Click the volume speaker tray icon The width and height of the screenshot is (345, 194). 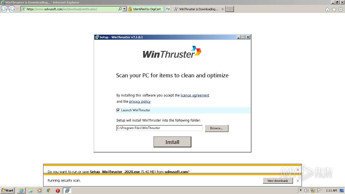306,190
